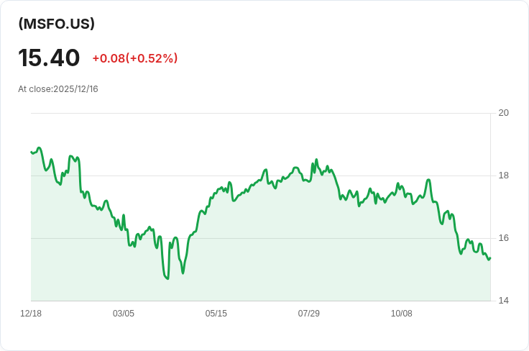The image size is (529, 351).
Task: Select the 10/08 x-axis date label
Action: (402, 314)
